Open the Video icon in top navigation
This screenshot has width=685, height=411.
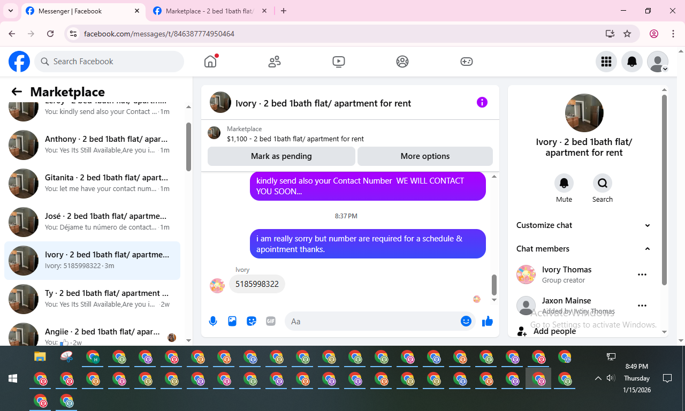click(338, 62)
